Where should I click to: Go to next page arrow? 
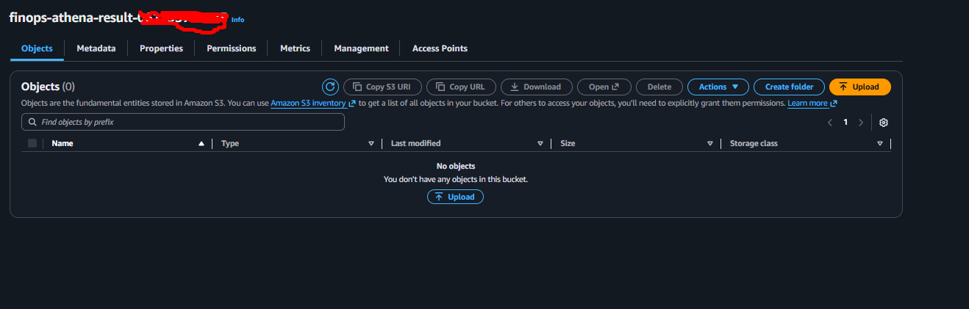(x=861, y=123)
